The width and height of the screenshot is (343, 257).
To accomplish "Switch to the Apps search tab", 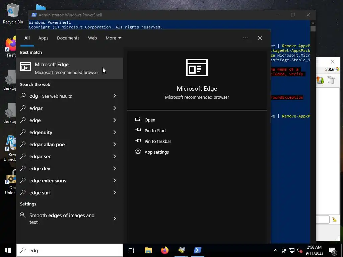I will tap(43, 38).
